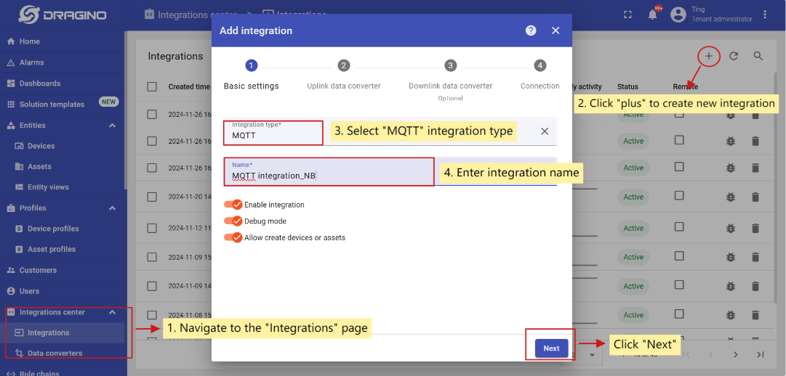This screenshot has height=376, width=786.
Task: Open Customers in the sidebar
Action: click(x=63, y=270)
